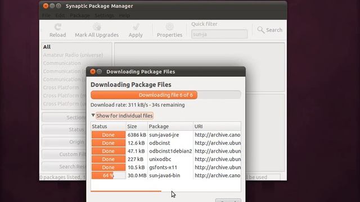Viewport: 360px width, 202px height.
Task: Open the File menu
Action: pos(46,16)
